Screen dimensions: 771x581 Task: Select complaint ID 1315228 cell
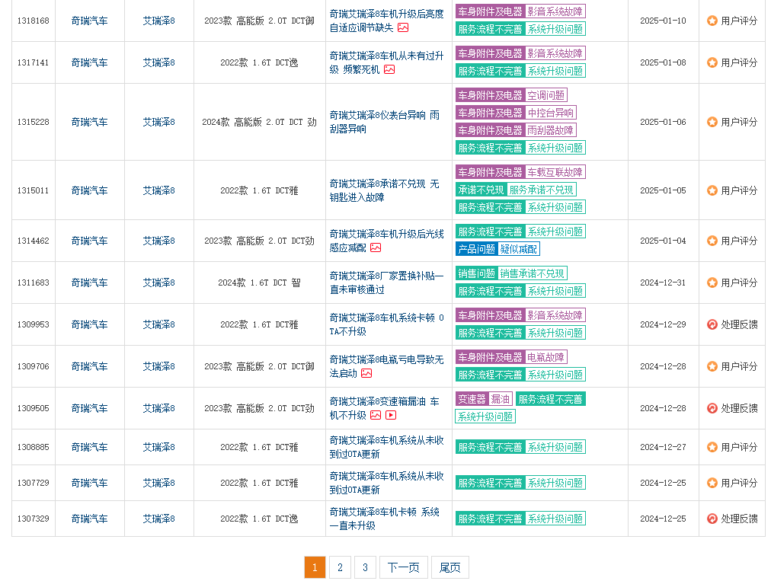click(34, 122)
